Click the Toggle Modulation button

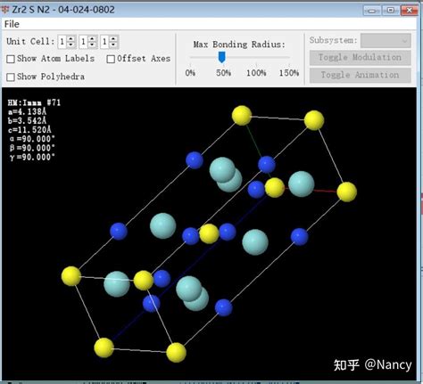tap(360, 57)
